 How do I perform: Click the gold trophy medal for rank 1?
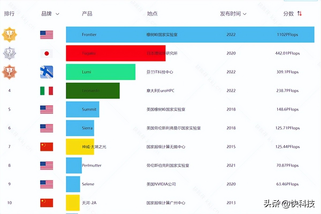coord(10,35)
